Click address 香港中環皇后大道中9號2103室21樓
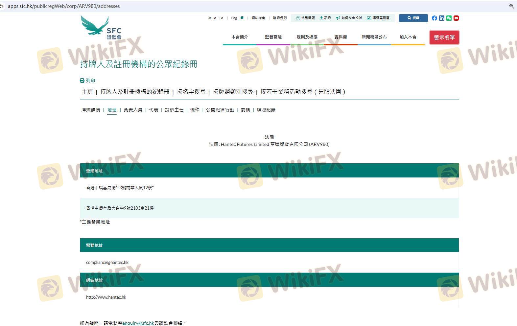 pyautogui.click(x=120, y=208)
